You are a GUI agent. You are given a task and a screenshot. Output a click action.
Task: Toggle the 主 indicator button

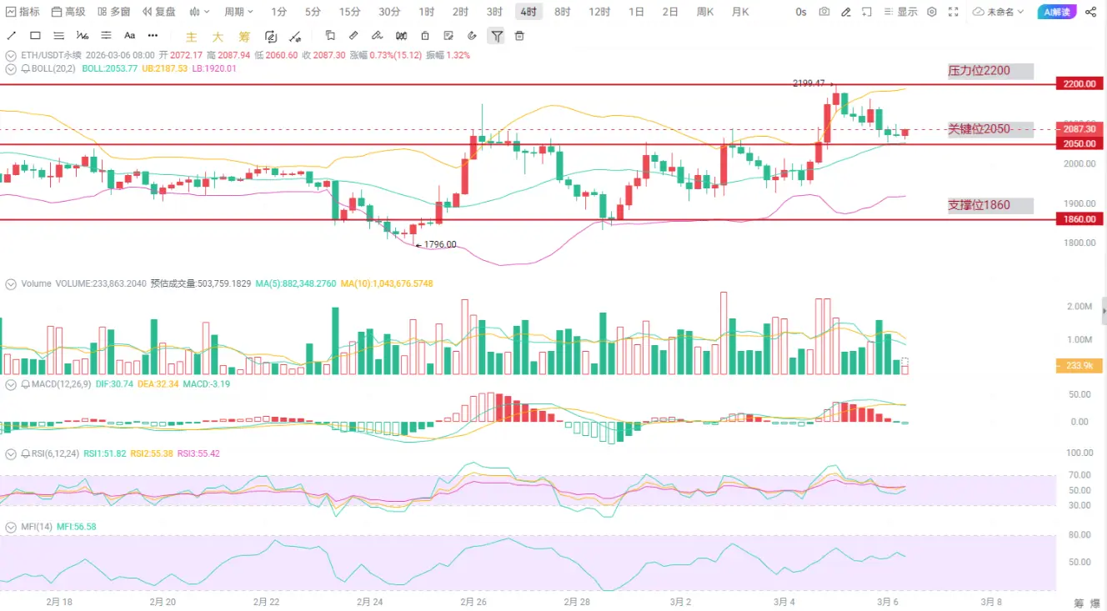192,37
